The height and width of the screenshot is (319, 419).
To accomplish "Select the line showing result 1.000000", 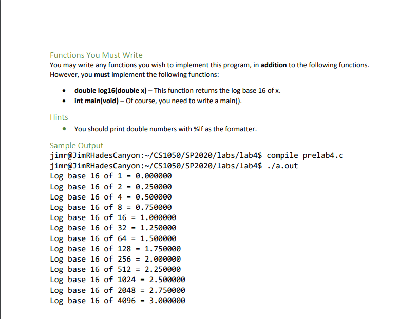I will pyautogui.click(x=113, y=217).
